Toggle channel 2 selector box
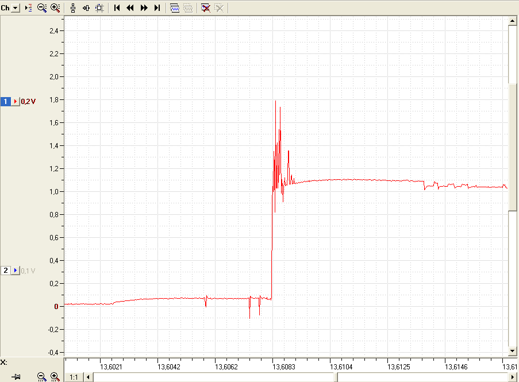 pyautogui.click(x=5, y=271)
